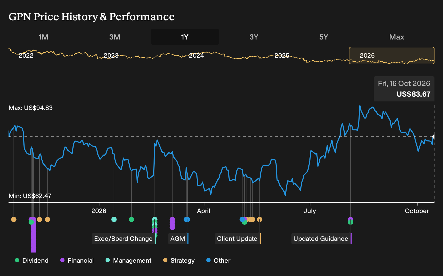Select the 1M time range tab
The width and height of the screenshot is (443, 276).
click(43, 37)
